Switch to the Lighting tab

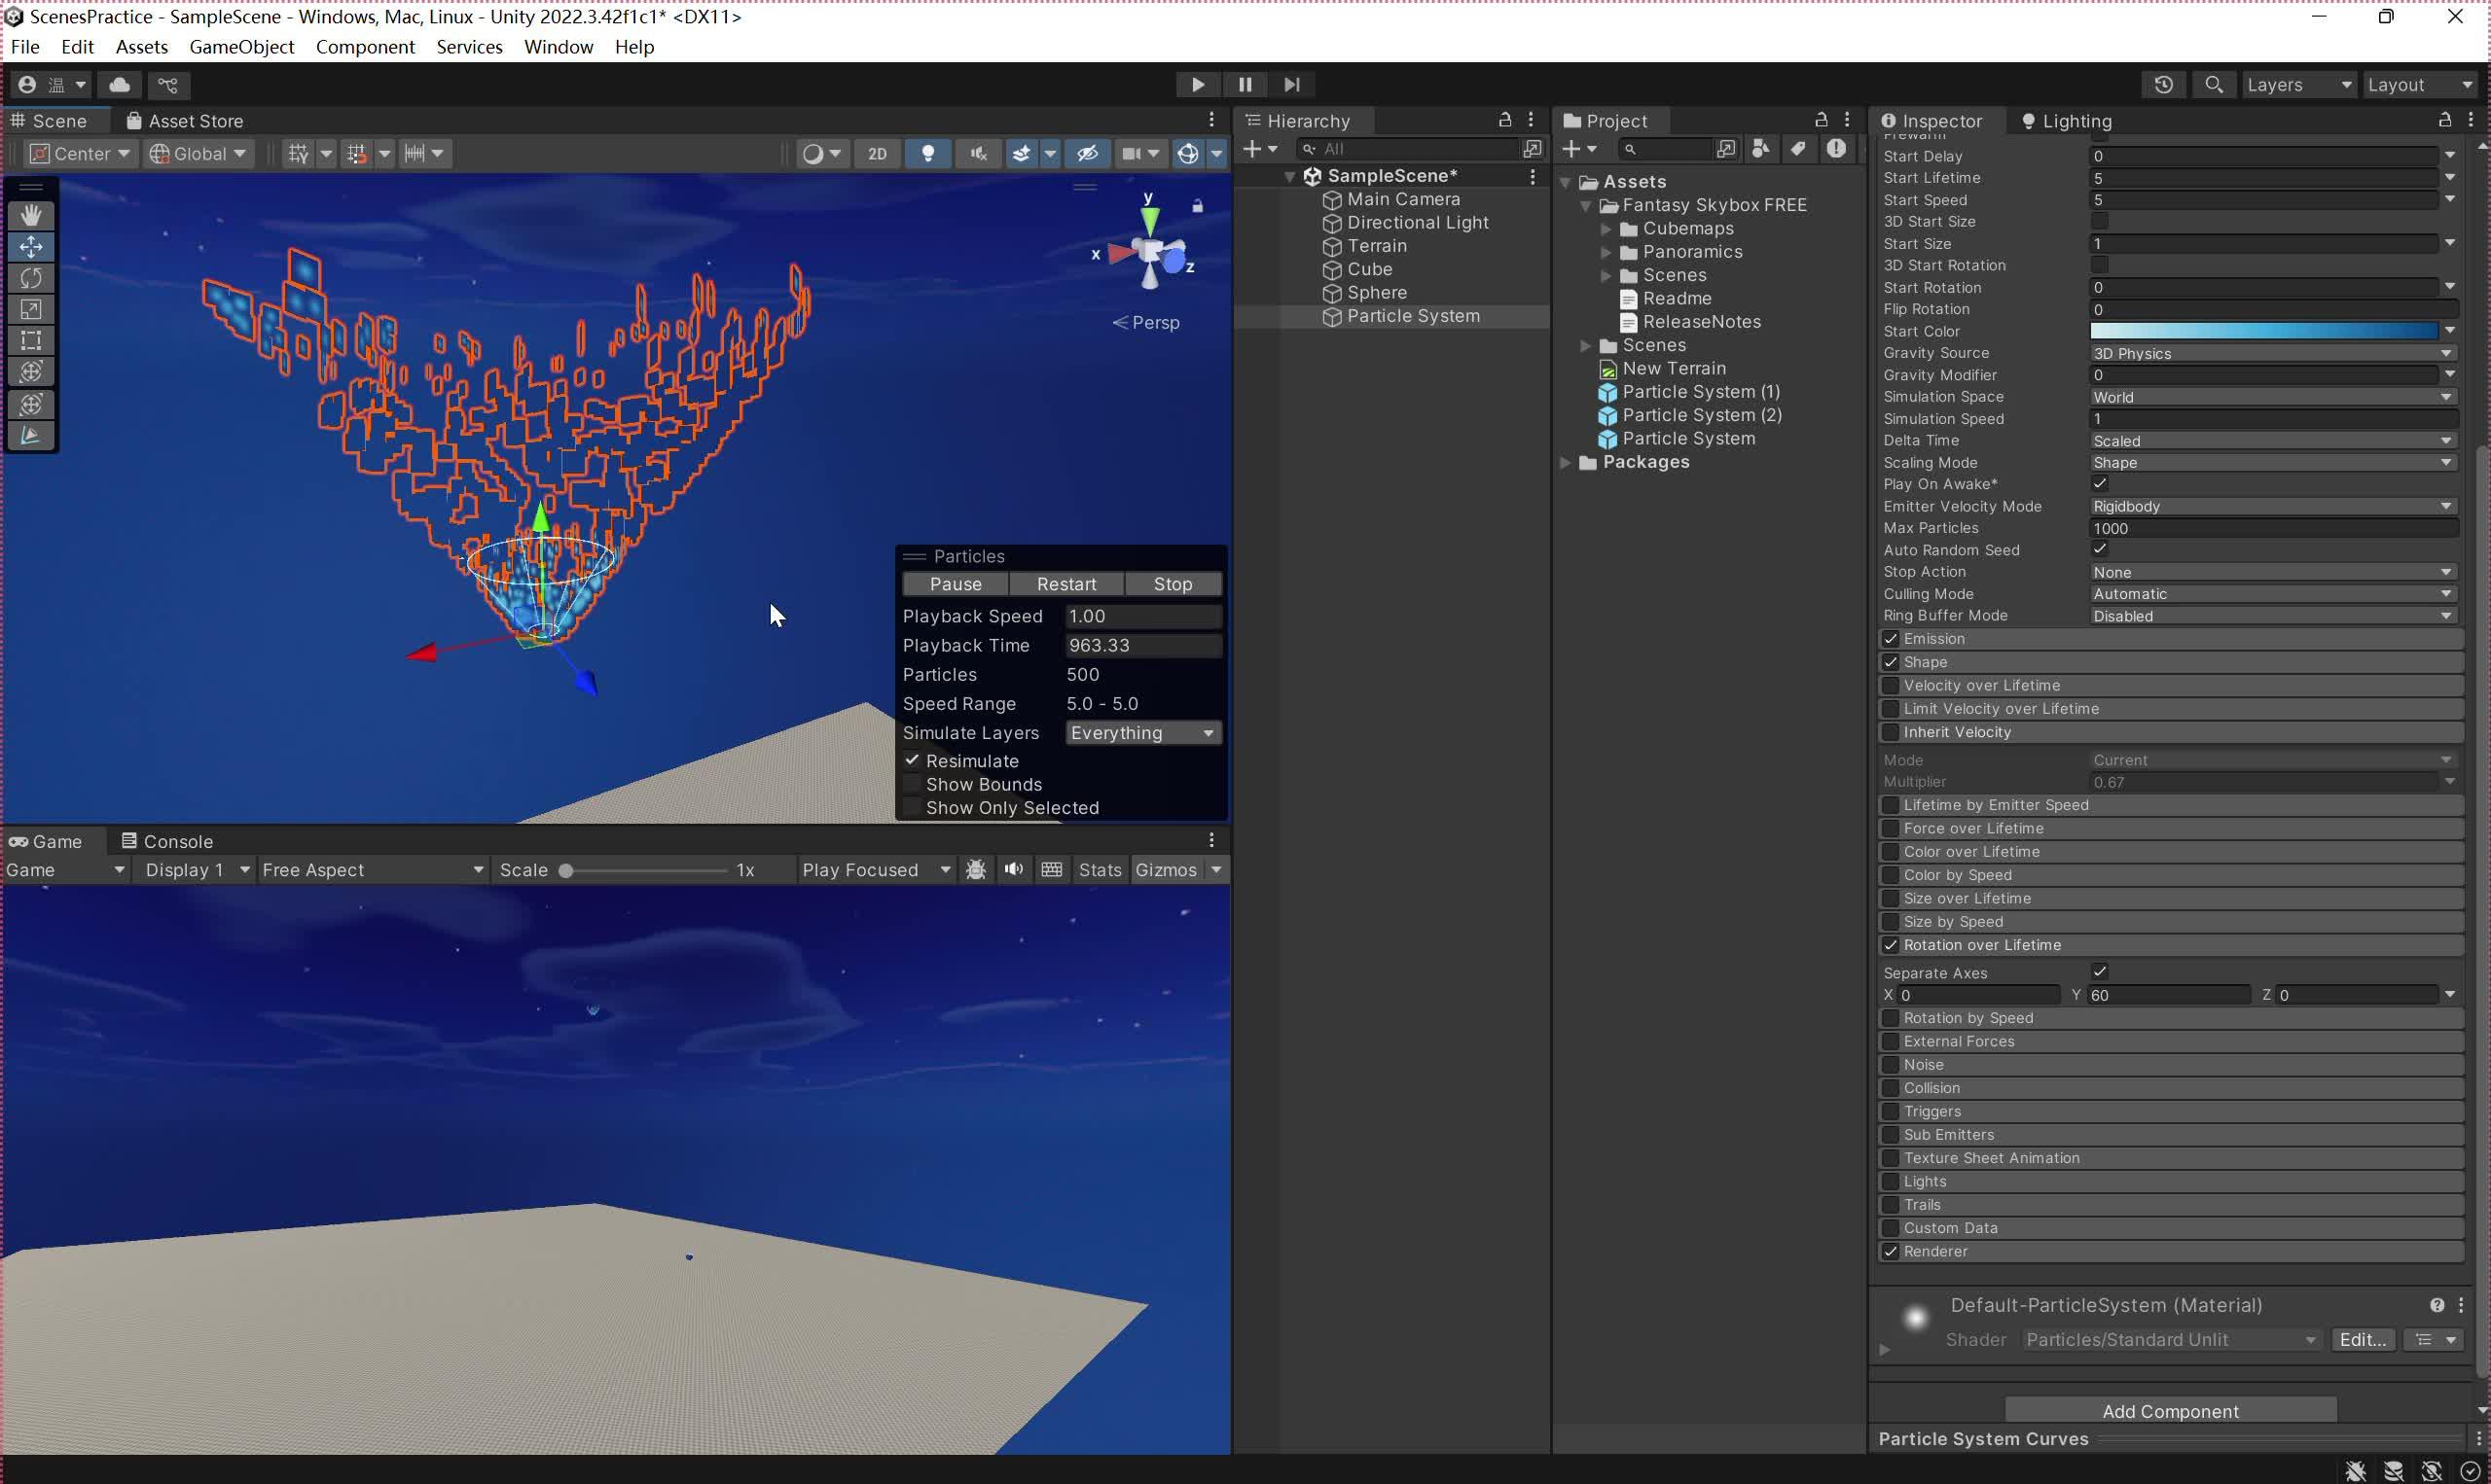pyautogui.click(x=2066, y=121)
